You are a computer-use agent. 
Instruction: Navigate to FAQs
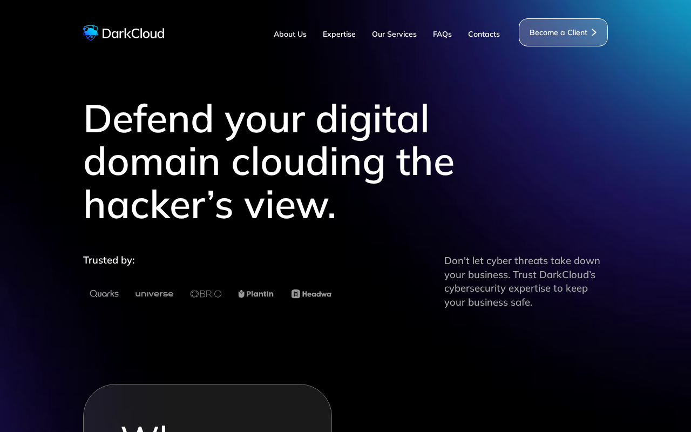[442, 34]
